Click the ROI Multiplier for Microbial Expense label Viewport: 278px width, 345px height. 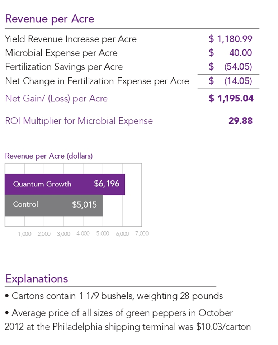click(79, 121)
